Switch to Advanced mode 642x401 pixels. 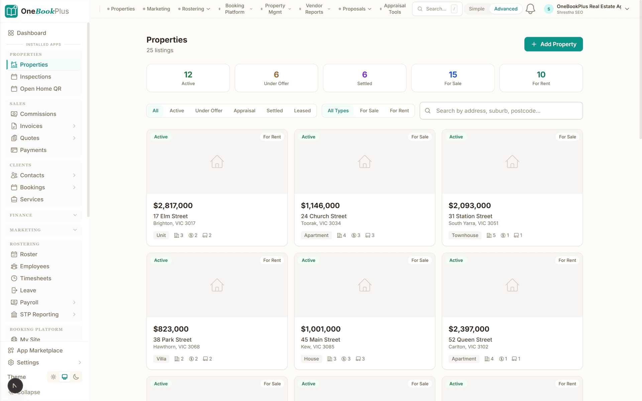click(x=506, y=9)
